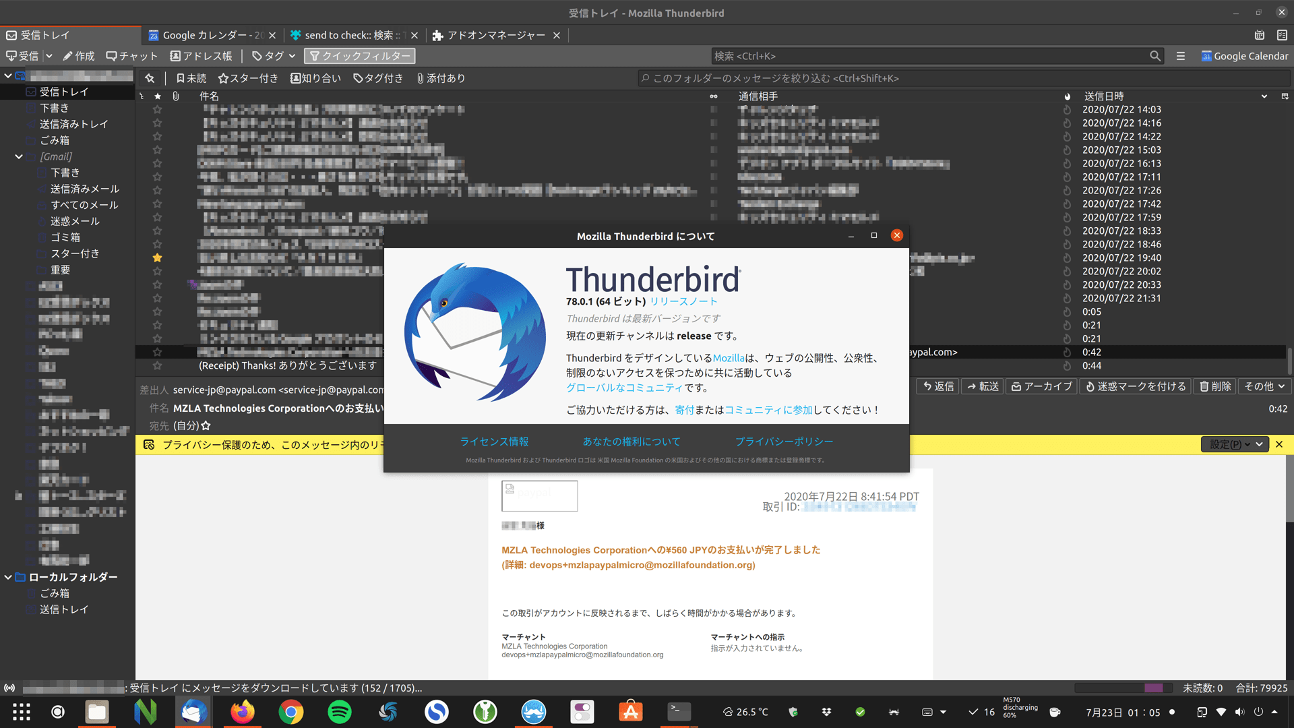Unstar the 2020/07/22 19:40 starred message

point(157,257)
